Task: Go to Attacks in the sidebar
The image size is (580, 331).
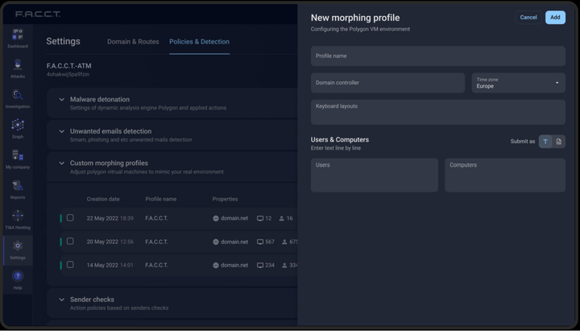Action: [17, 66]
